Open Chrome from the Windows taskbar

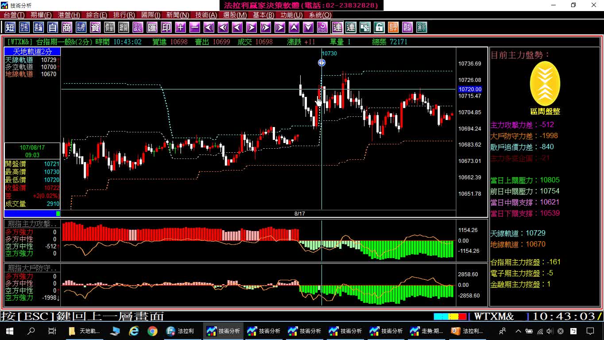pos(152,331)
